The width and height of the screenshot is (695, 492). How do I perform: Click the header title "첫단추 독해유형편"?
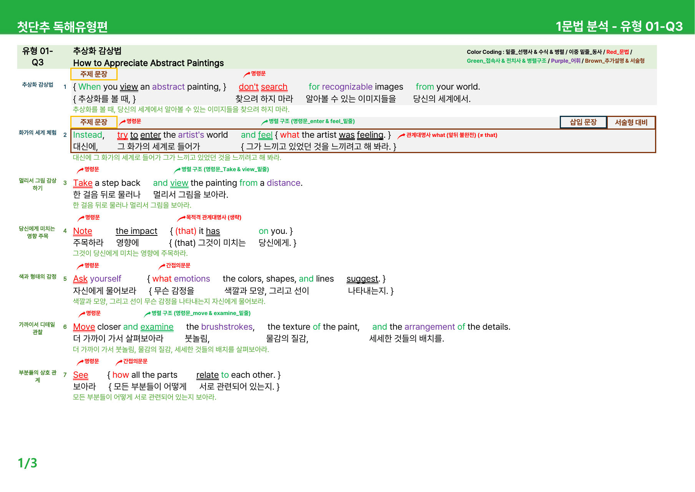click(62, 27)
